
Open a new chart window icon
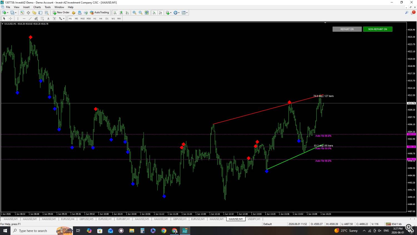point(4,13)
